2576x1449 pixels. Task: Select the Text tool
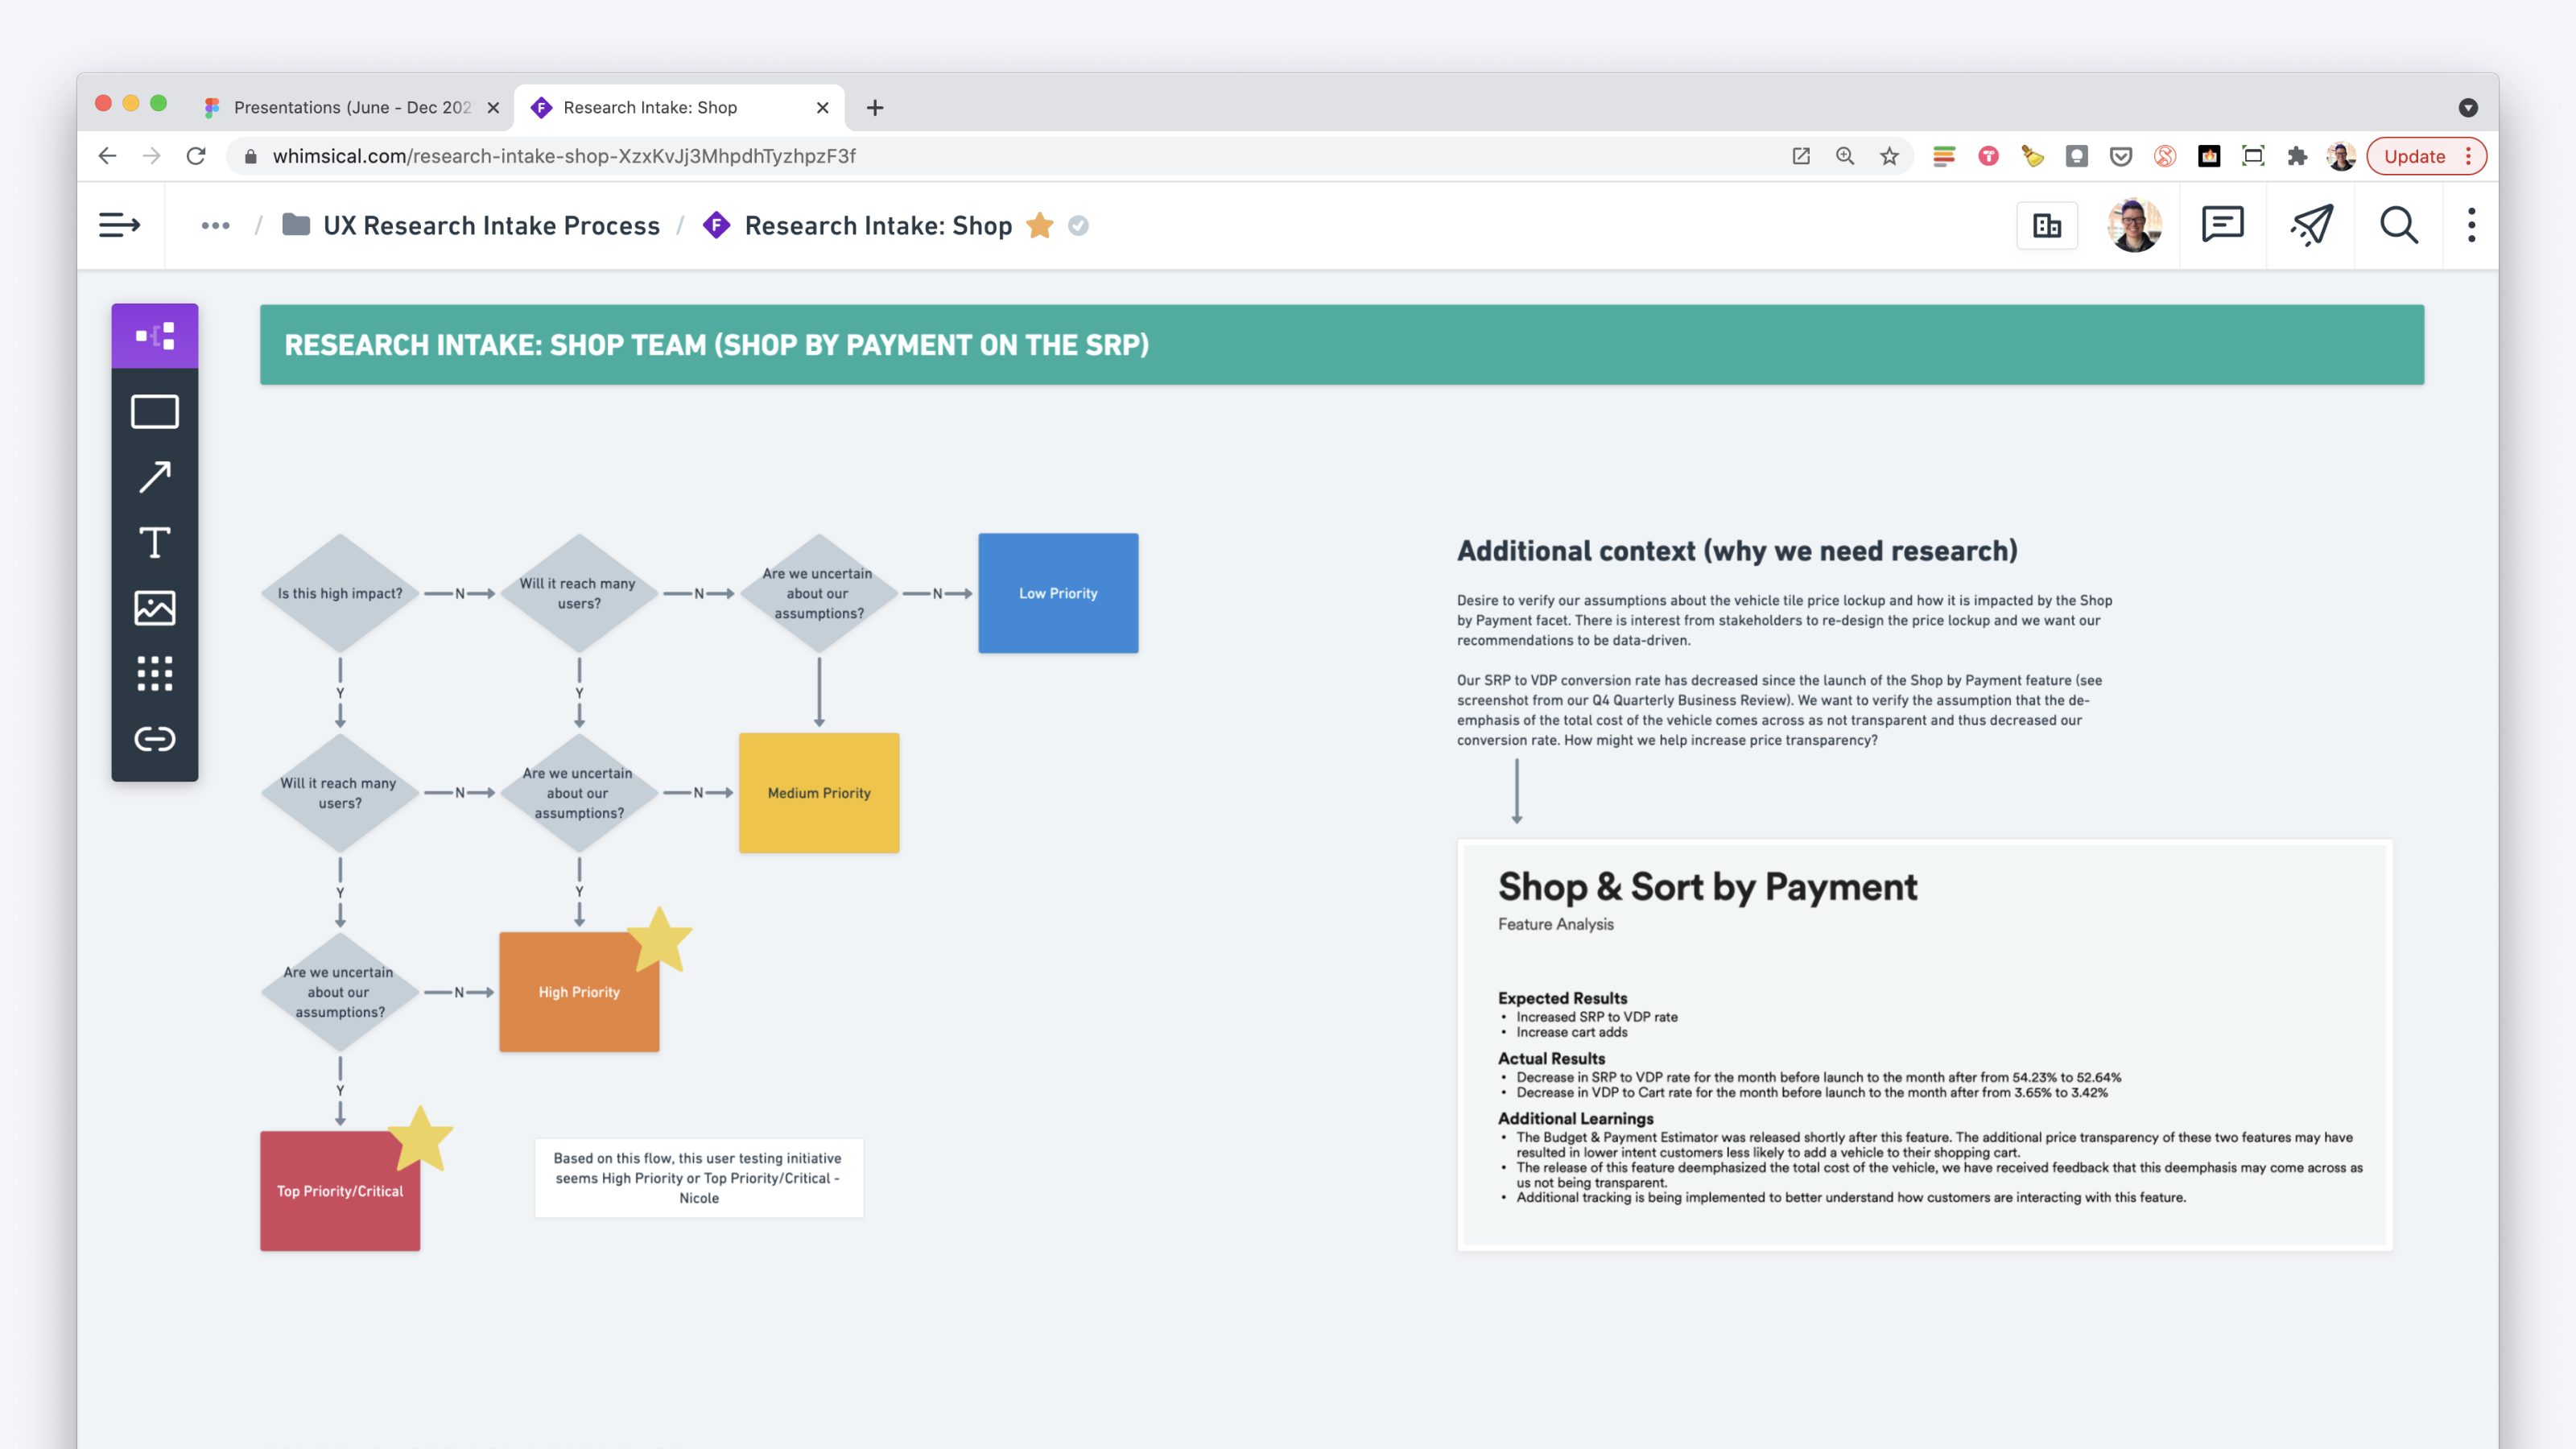pyautogui.click(x=155, y=542)
